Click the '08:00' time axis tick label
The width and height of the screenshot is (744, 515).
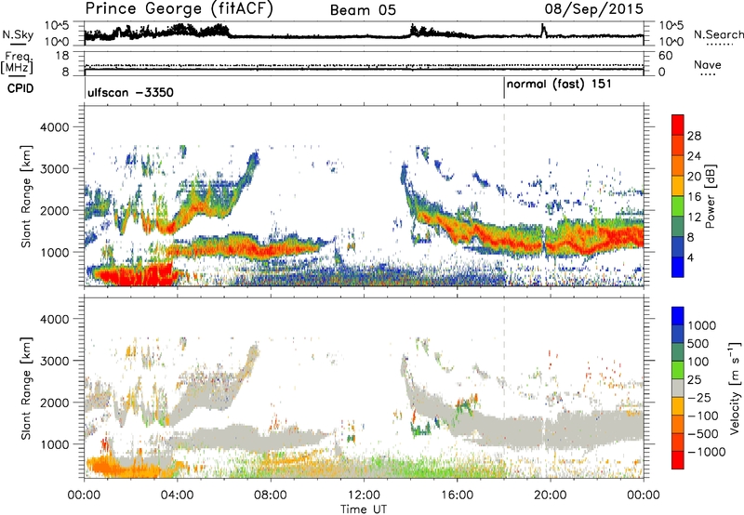(x=271, y=495)
